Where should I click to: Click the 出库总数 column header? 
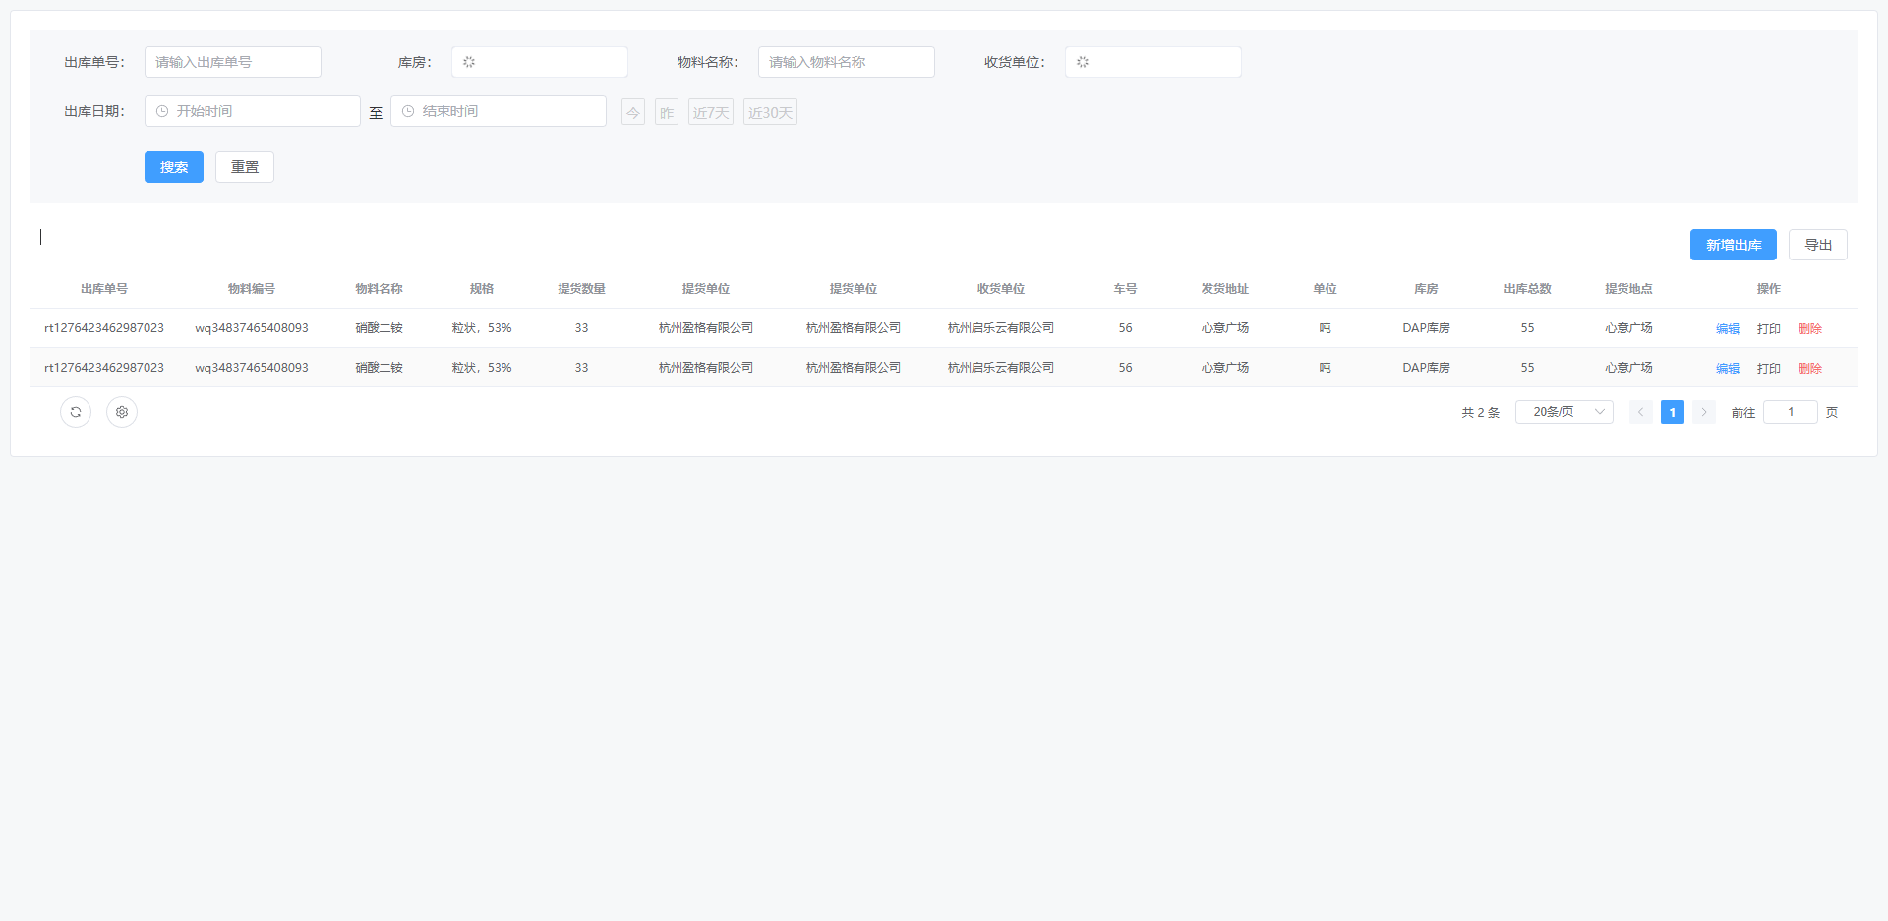[1528, 288]
